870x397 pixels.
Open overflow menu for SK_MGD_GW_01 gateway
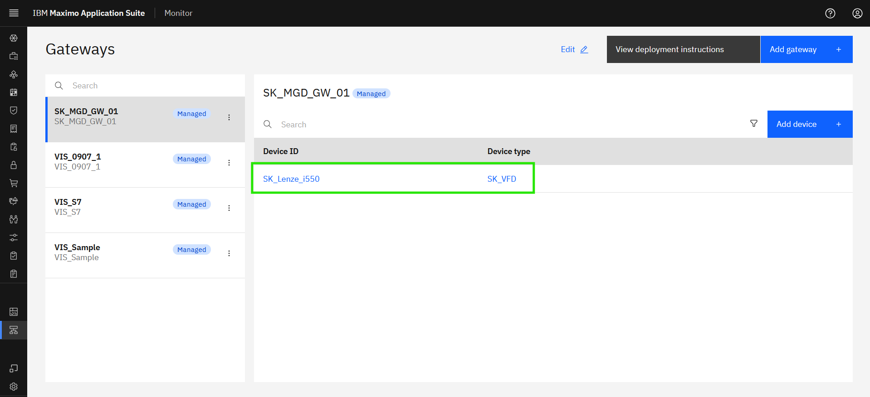coord(229,117)
